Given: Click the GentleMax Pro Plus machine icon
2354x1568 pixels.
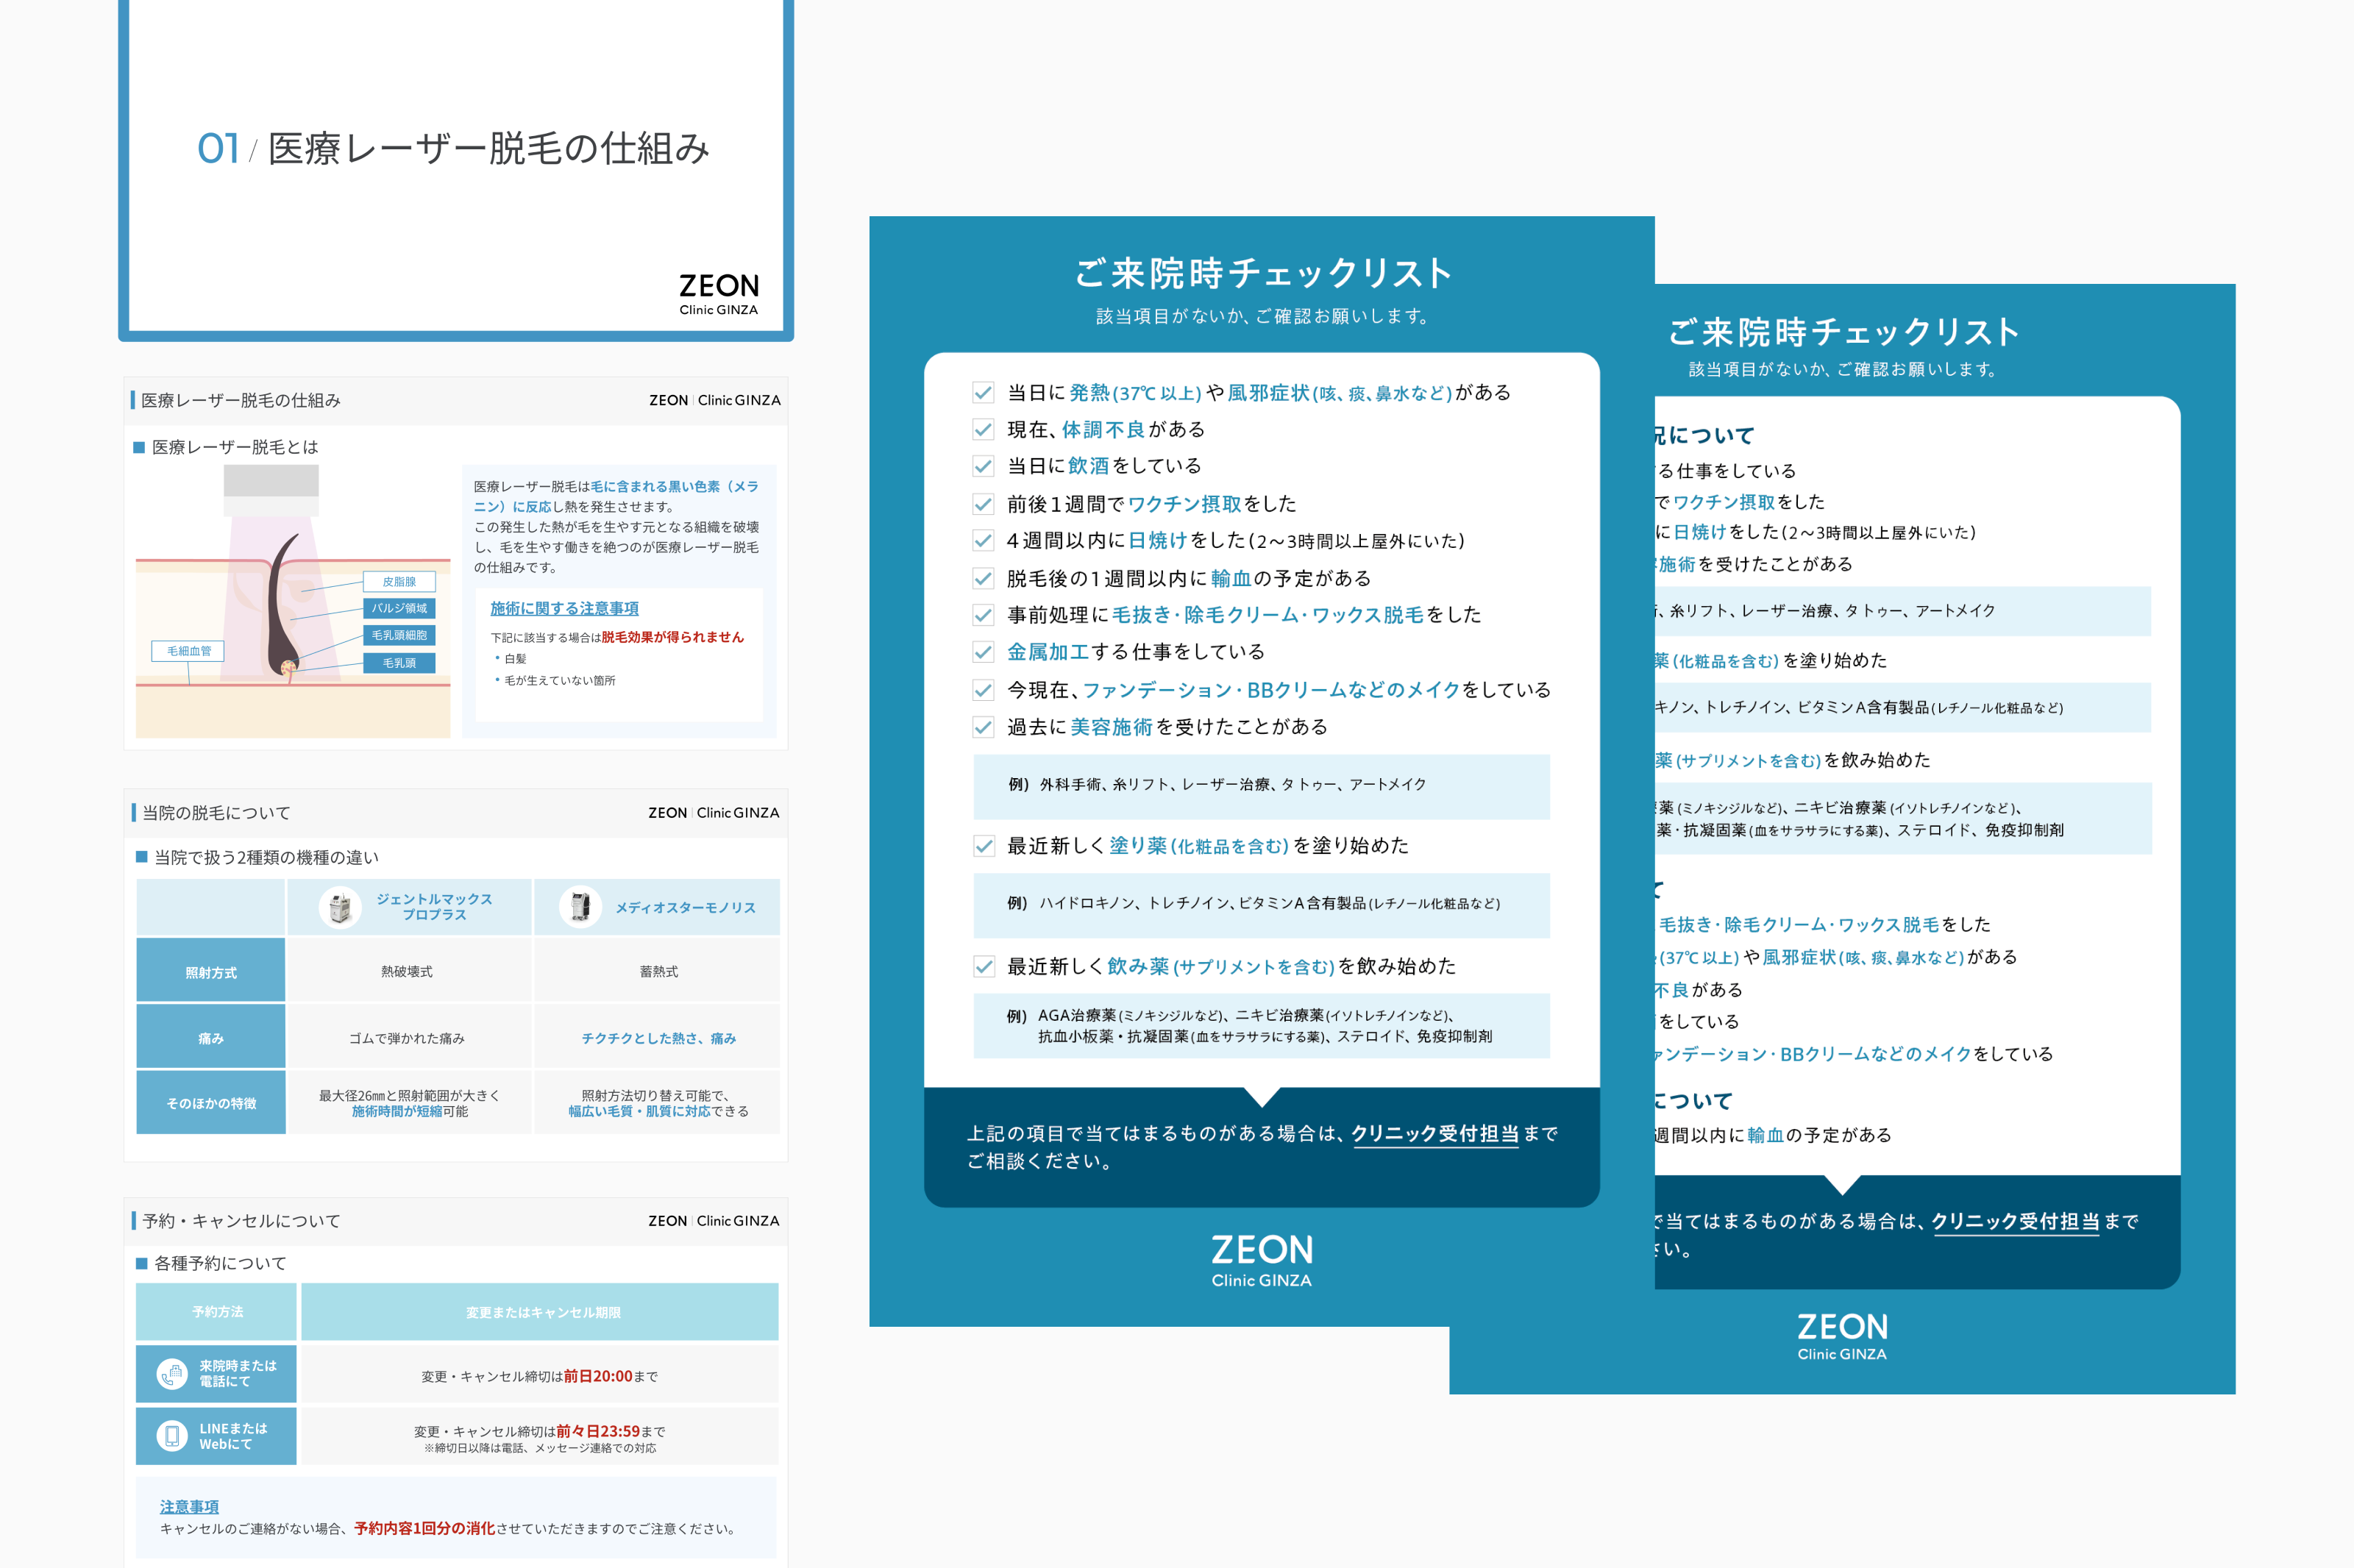Looking at the screenshot, I should pos(340,907).
